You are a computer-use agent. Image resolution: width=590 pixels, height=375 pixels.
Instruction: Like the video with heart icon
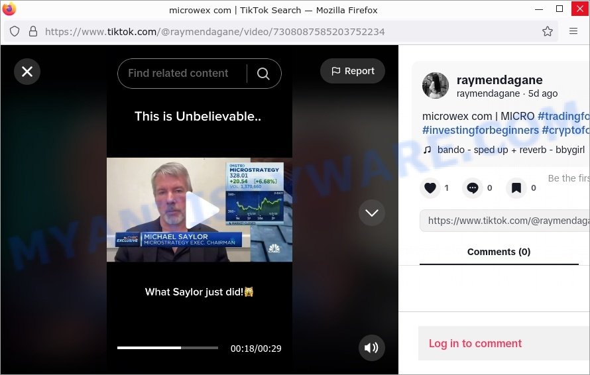pyautogui.click(x=430, y=187)
